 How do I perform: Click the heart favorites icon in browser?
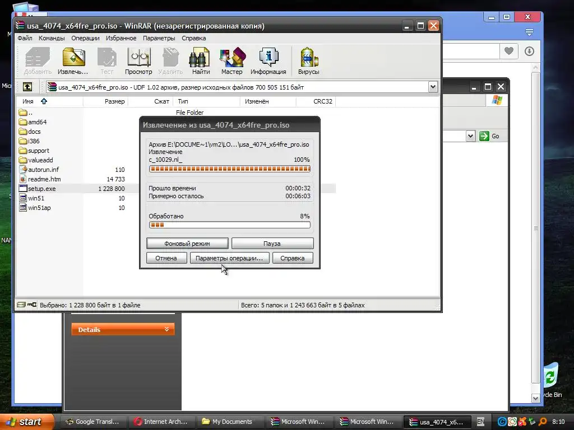coord(509,51)
